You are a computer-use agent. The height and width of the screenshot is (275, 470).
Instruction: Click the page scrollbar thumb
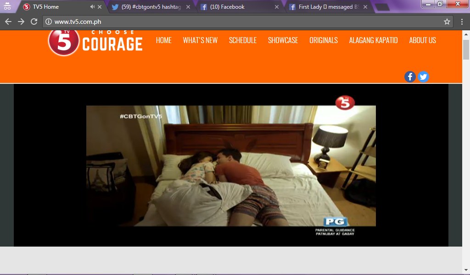point(466,49)
